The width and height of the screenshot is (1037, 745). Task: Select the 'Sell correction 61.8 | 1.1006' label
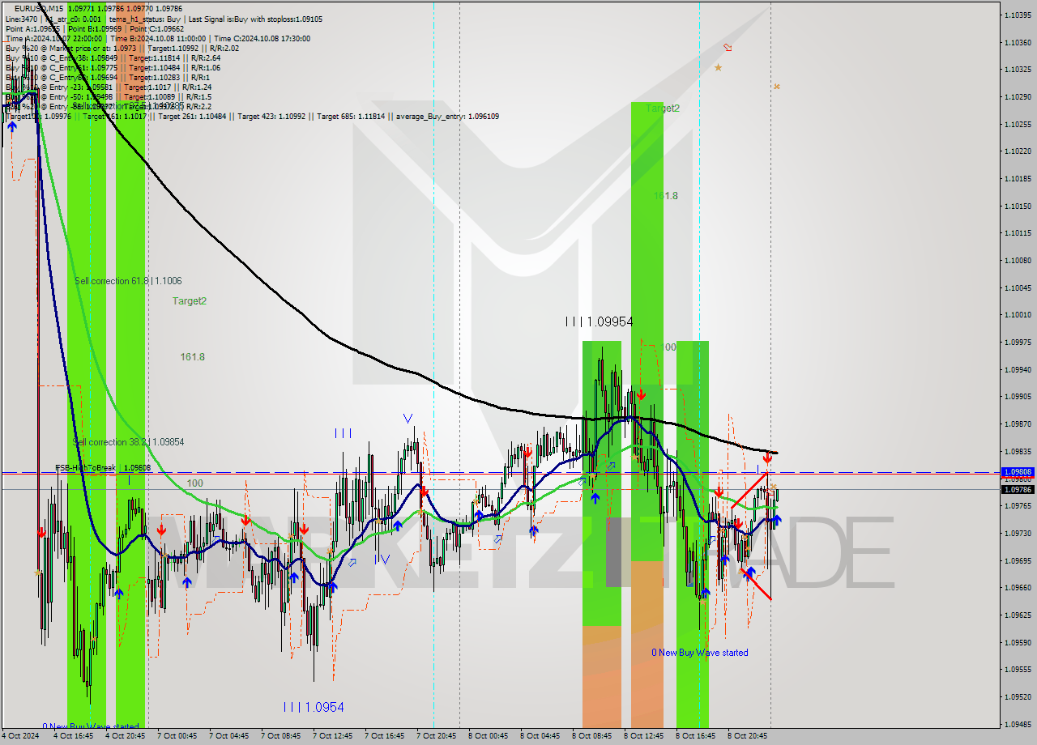tap(128, 281)
